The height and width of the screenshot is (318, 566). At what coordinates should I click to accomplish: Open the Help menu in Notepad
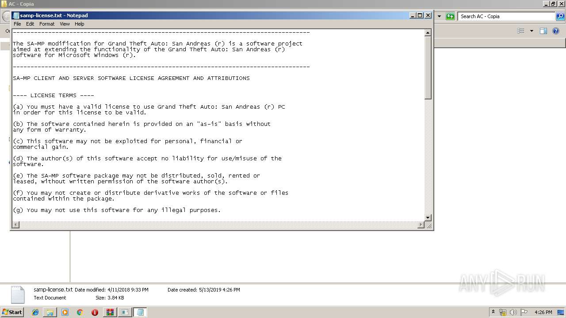[79, 24]
